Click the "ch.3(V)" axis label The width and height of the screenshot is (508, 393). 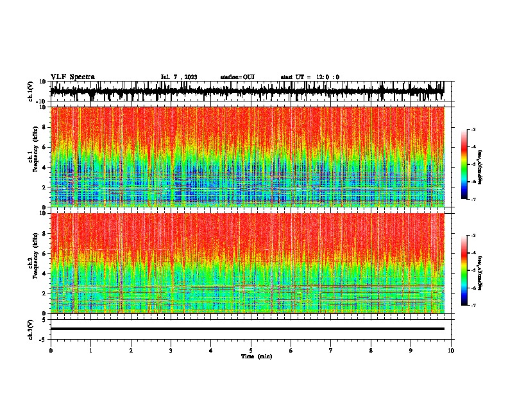(30, 329)
